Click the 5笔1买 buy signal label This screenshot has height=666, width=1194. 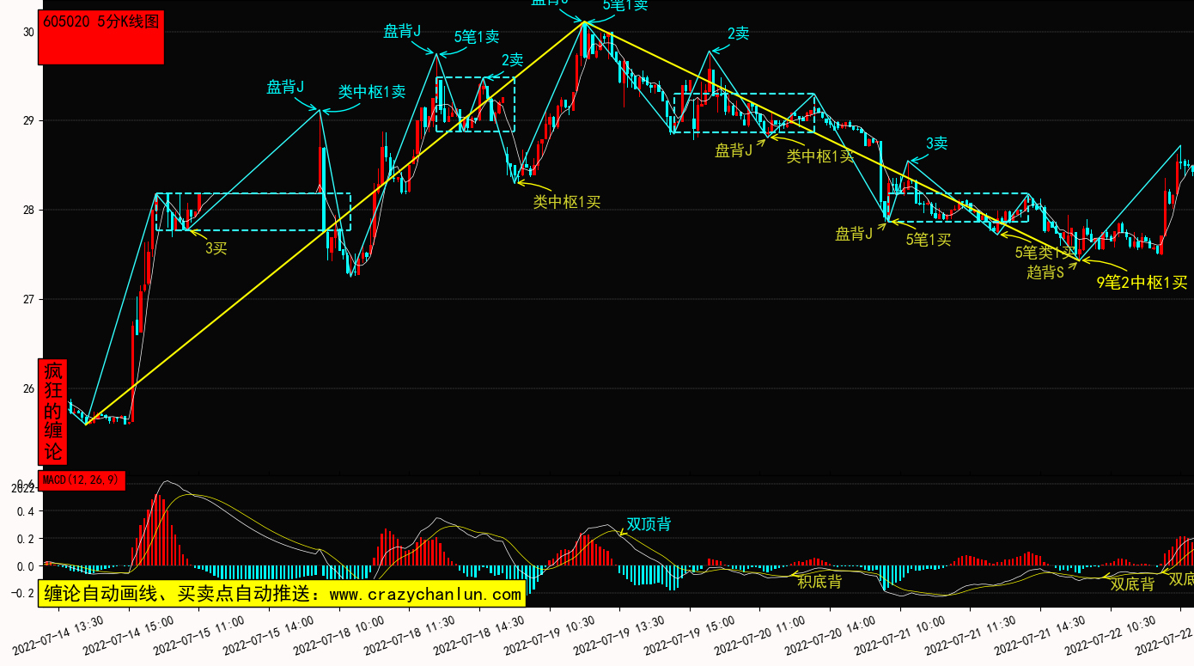click(929, 240)
